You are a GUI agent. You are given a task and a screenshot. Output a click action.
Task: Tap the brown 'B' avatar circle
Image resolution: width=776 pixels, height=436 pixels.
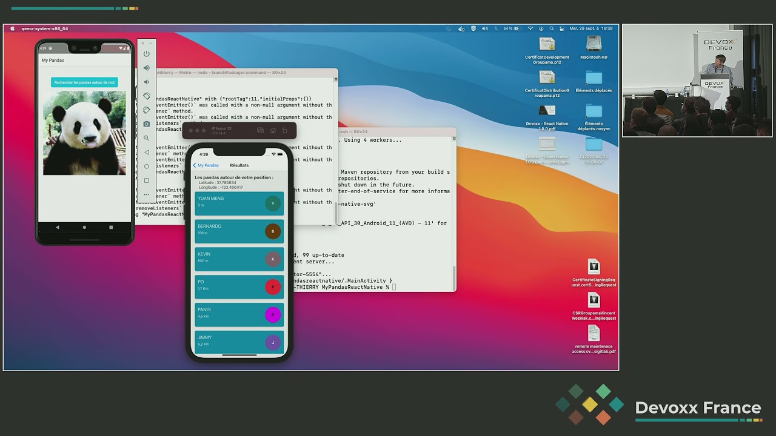click(273, 231)
